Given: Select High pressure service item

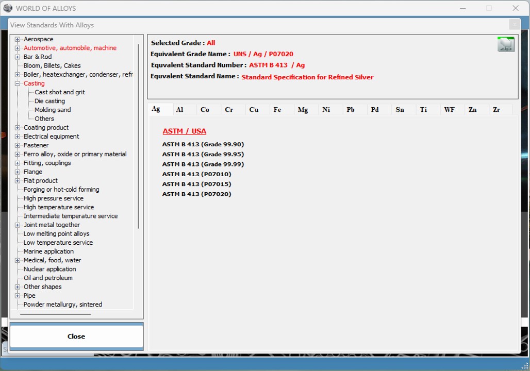Looking at the screenshot, I should tap(54, 198).
